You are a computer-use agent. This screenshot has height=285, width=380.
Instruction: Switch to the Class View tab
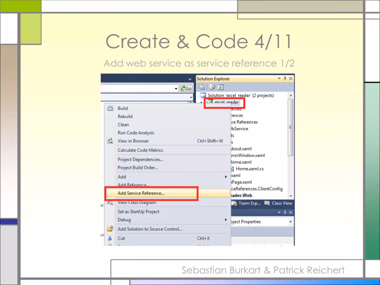pyautogui.click(x=278, y=203)
